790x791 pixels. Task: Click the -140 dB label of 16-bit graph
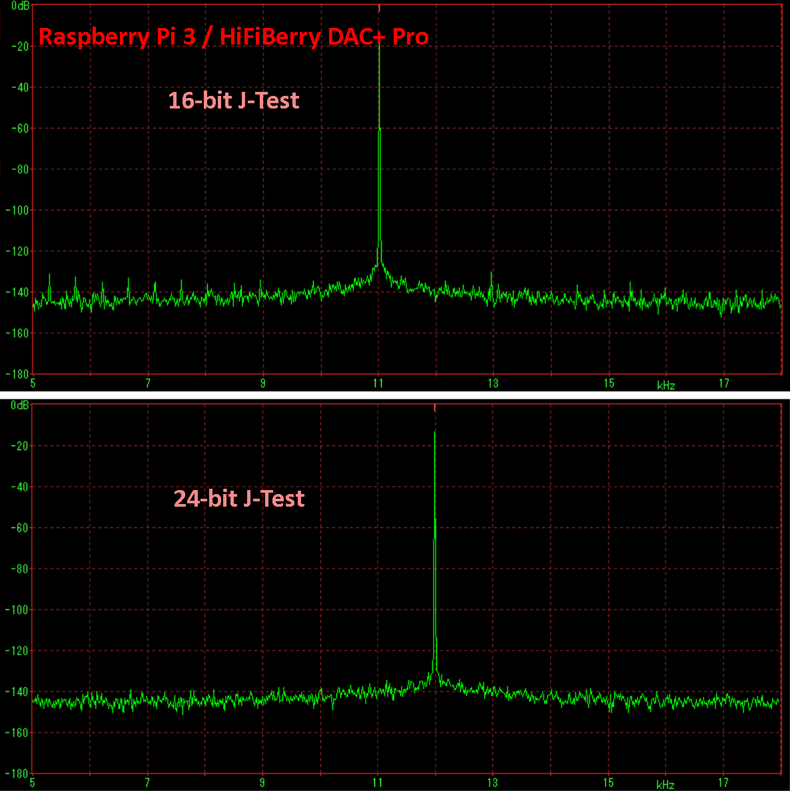(18, 292)
